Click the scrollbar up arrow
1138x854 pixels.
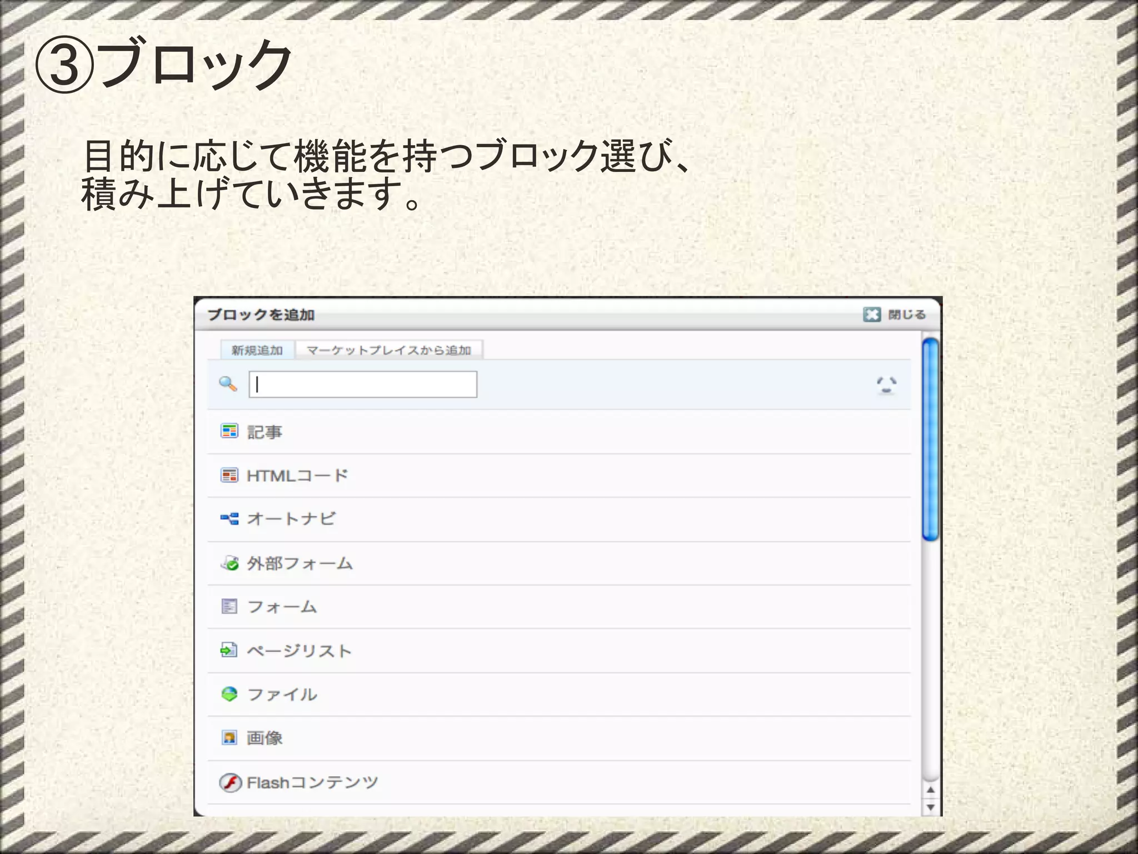tap(931, 790)
